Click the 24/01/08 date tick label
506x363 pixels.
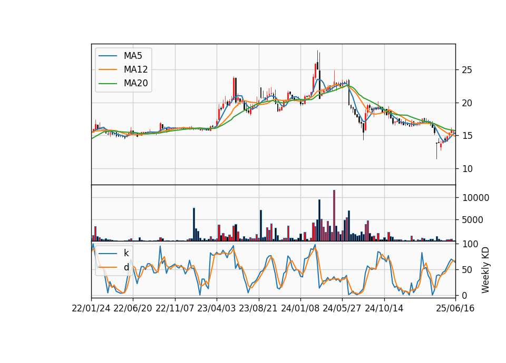click(x=300, y=309)
